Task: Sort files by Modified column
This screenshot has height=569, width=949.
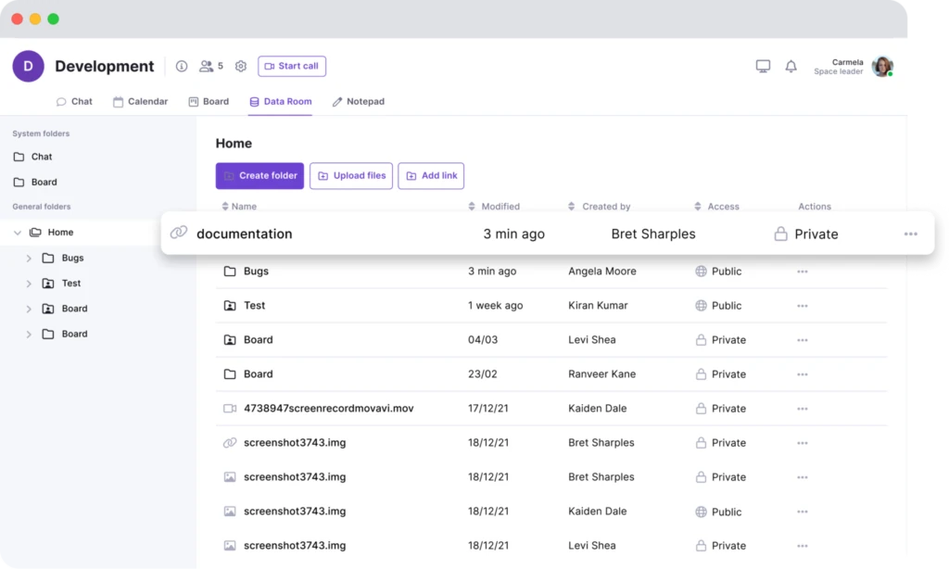Action: click(x=494, y=207)
